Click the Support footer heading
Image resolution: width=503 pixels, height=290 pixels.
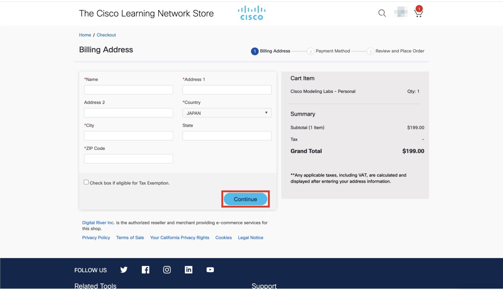[264, 286]
